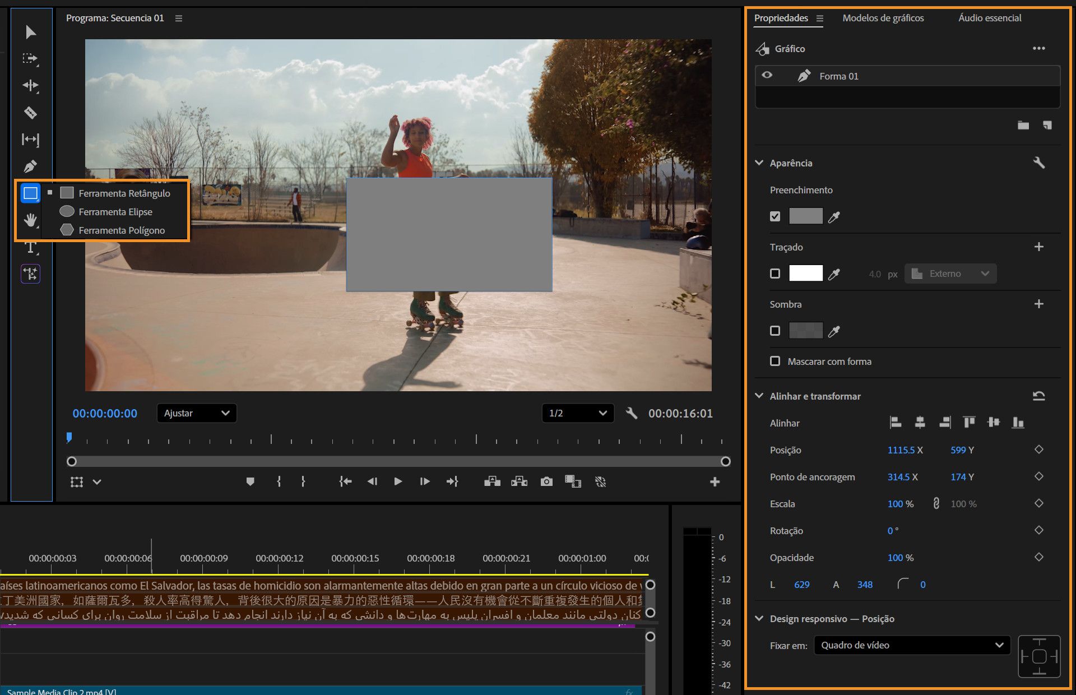Select the Type tool
The width and height of the screenshot is (1076, 695).
click(x=30, y=247)
